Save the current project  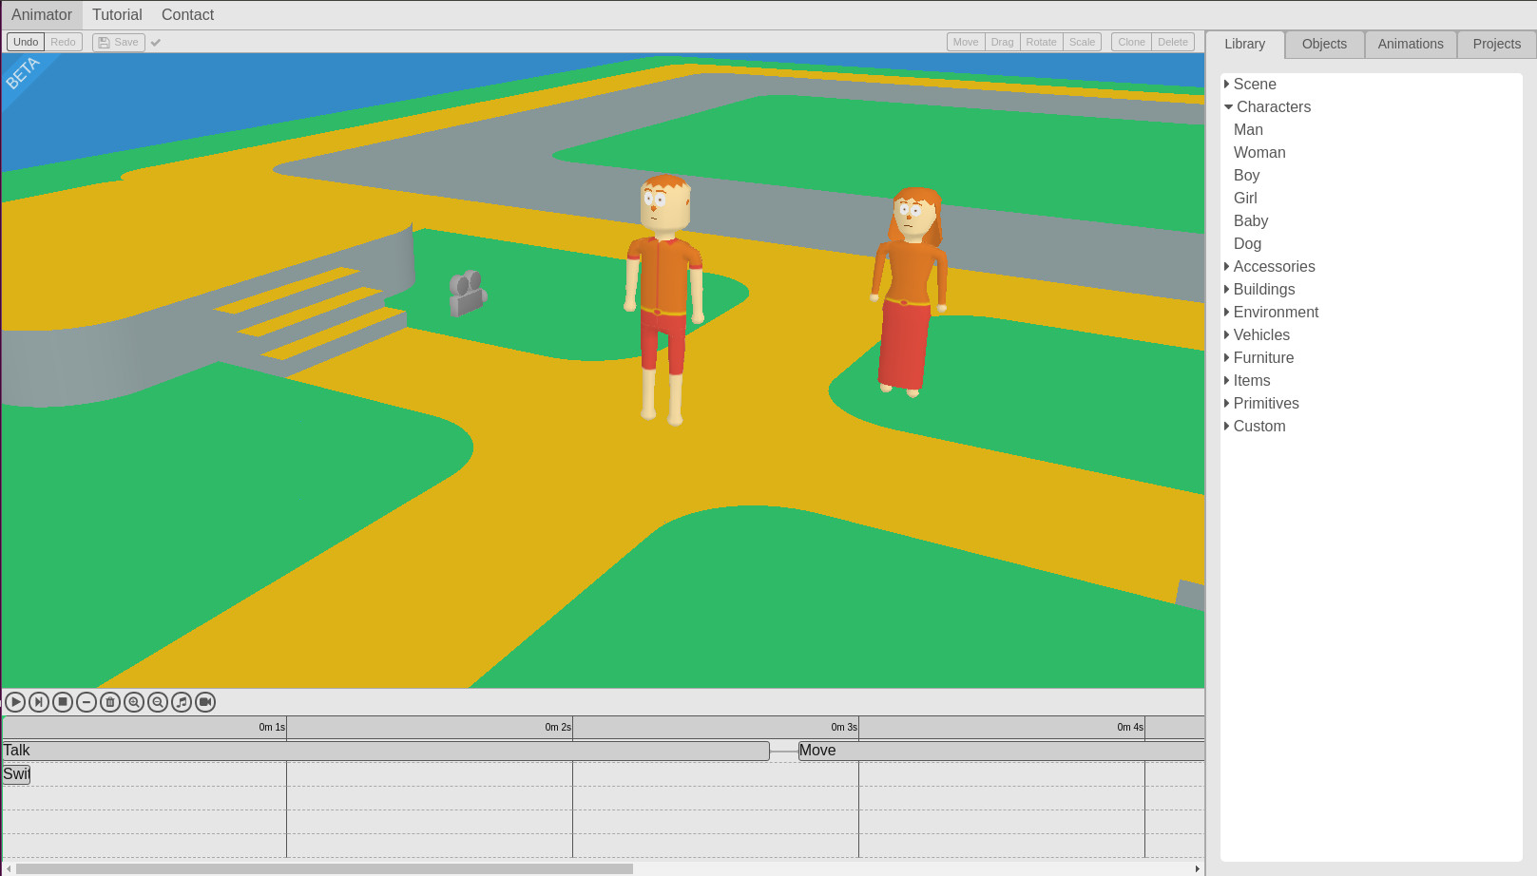[x=118, y=42]
